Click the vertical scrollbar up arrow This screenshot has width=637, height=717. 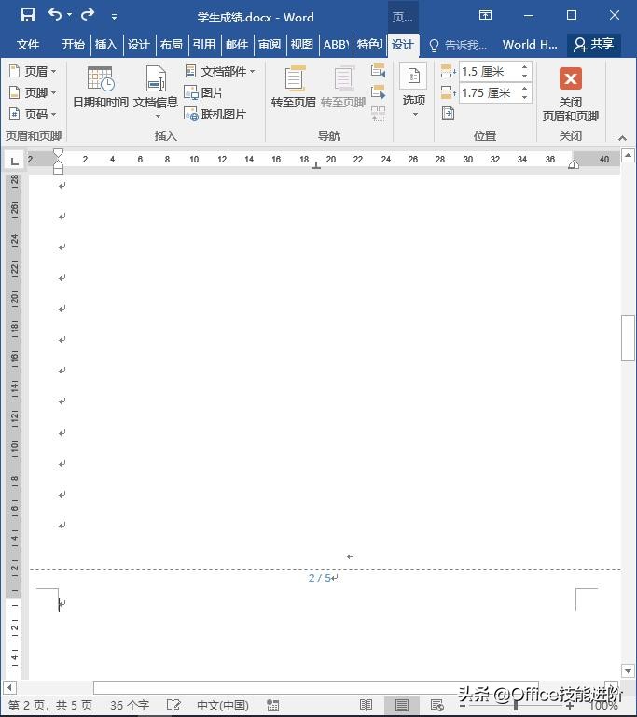(628, 156)
